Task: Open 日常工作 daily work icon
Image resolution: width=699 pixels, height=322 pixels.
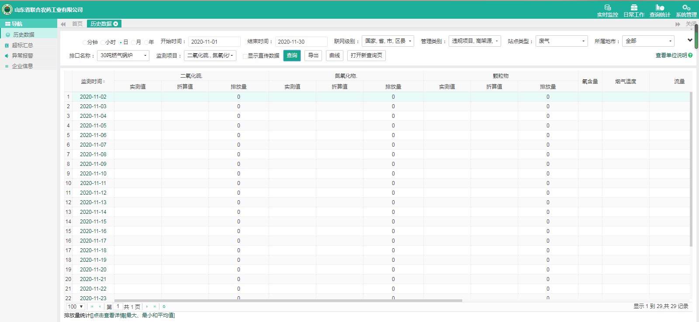Action: tap(633, 8)
